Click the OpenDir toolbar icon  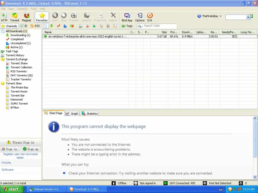(86, 17)
